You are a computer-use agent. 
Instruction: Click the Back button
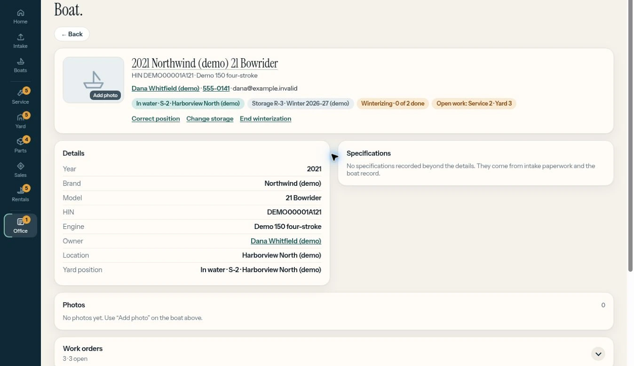point(72,34)
